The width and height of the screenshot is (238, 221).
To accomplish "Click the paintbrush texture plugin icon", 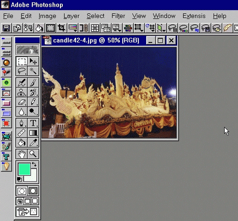I will coord(6,146).
